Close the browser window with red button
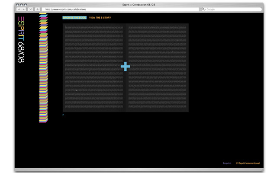The image size is (277, 173). [x=17, y=5]
